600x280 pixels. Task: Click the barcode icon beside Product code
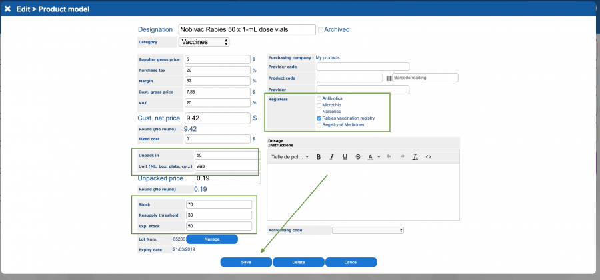coord(389,78)
